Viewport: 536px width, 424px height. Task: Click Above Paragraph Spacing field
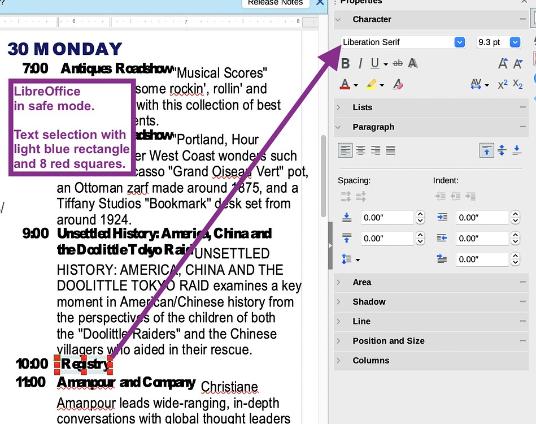387,218
